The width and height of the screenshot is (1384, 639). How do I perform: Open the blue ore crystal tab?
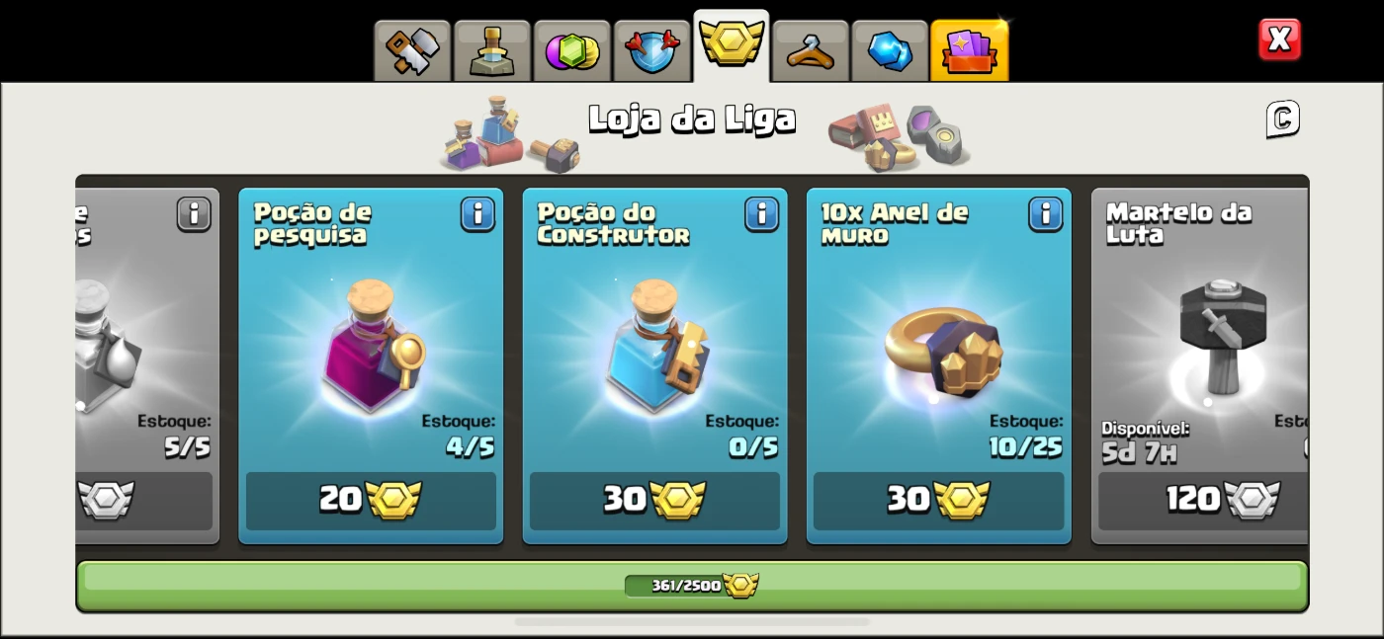890,50
